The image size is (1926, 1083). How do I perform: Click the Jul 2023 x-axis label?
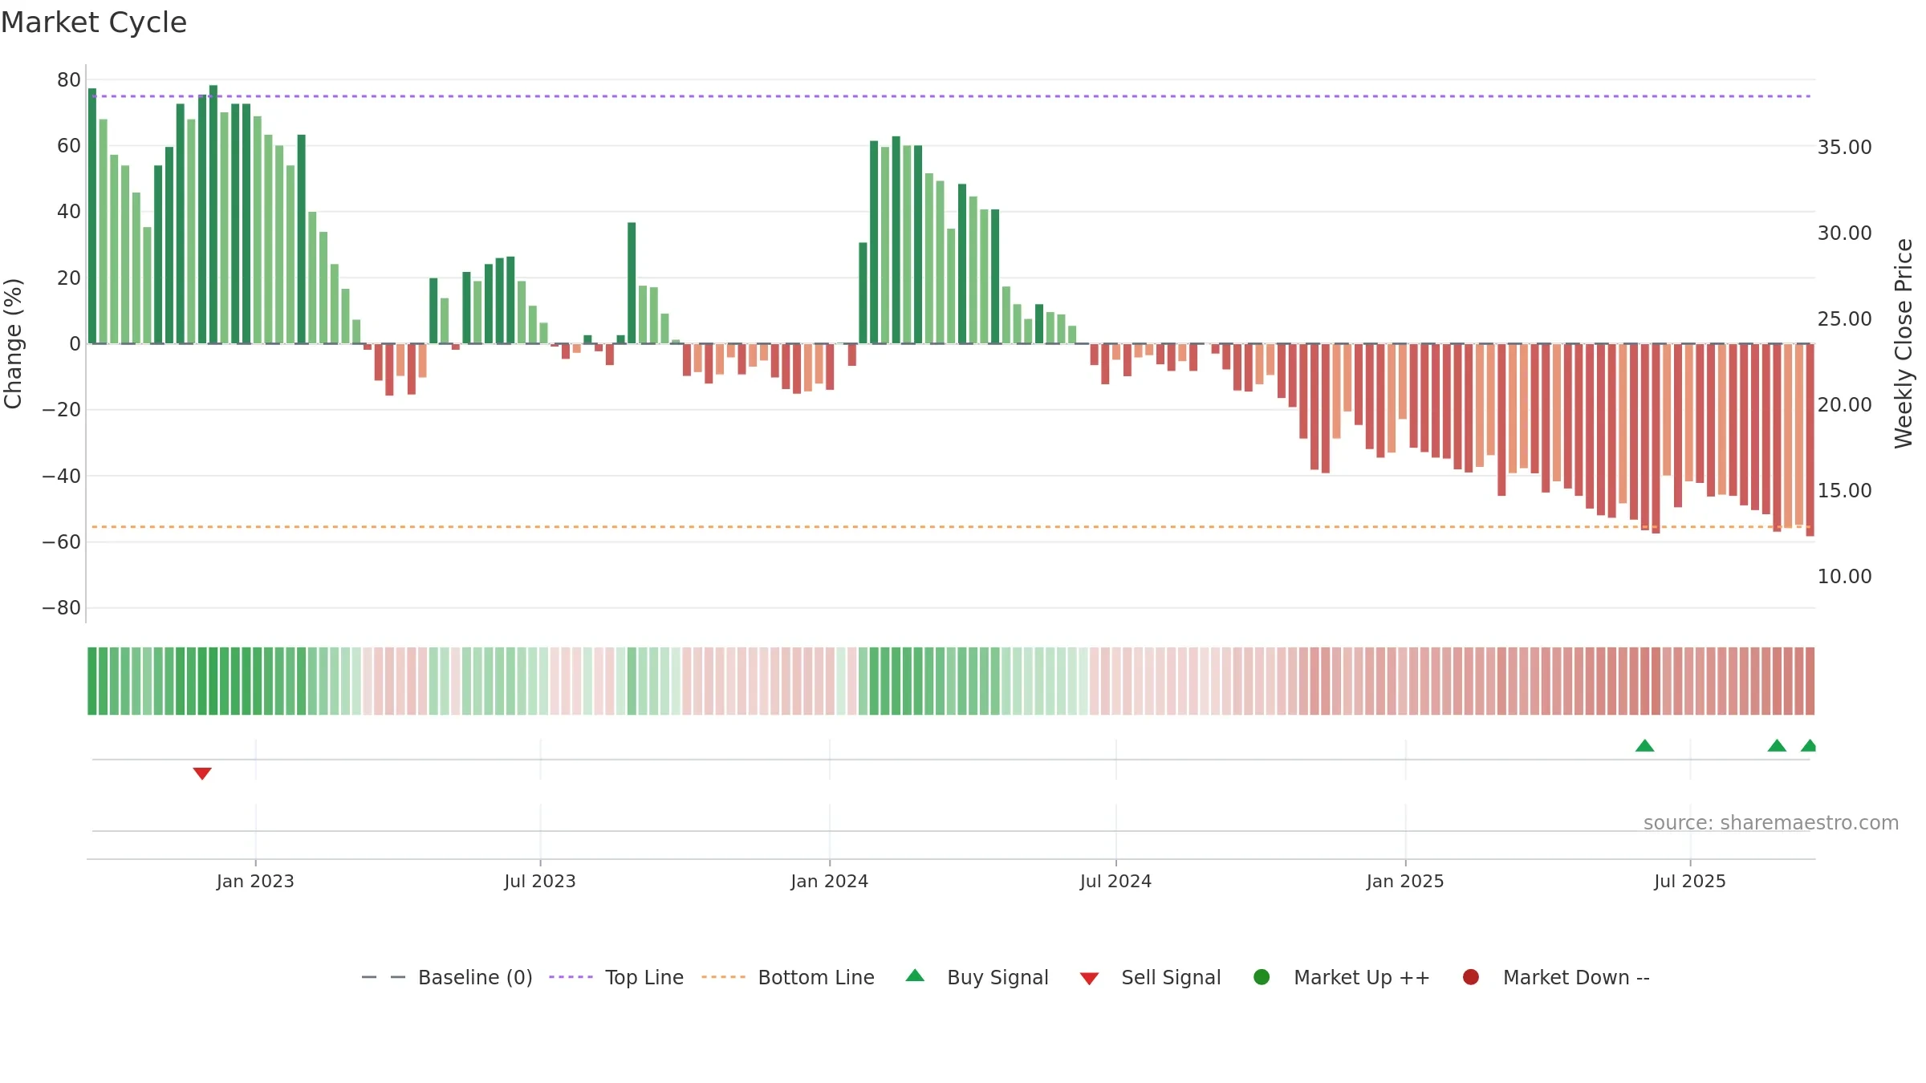click(x=540, y=881)
